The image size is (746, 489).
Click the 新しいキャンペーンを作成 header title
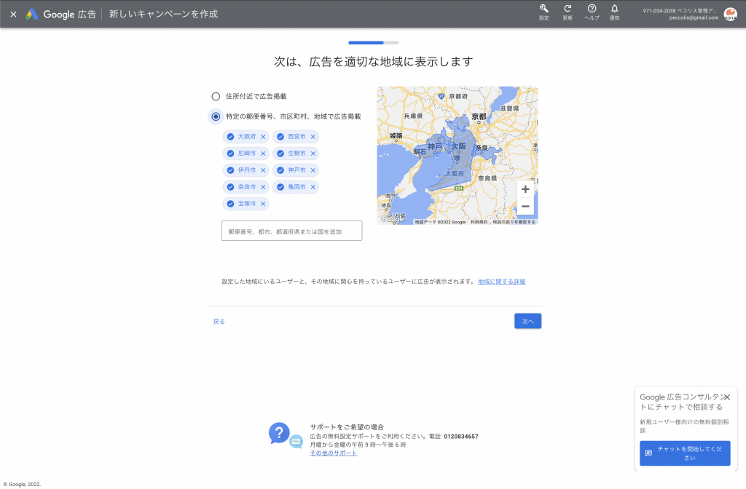coord(163,15)
